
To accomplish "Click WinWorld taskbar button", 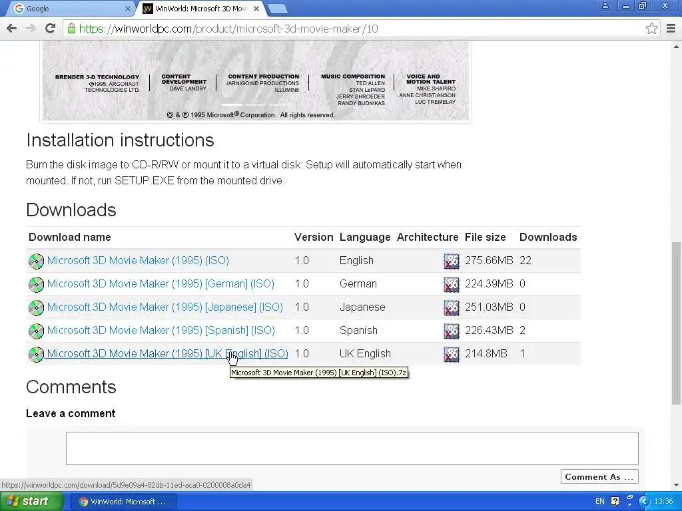I will 123,502.
